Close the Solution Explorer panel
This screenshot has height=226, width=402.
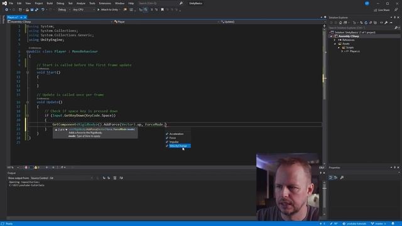click(398, 18)
